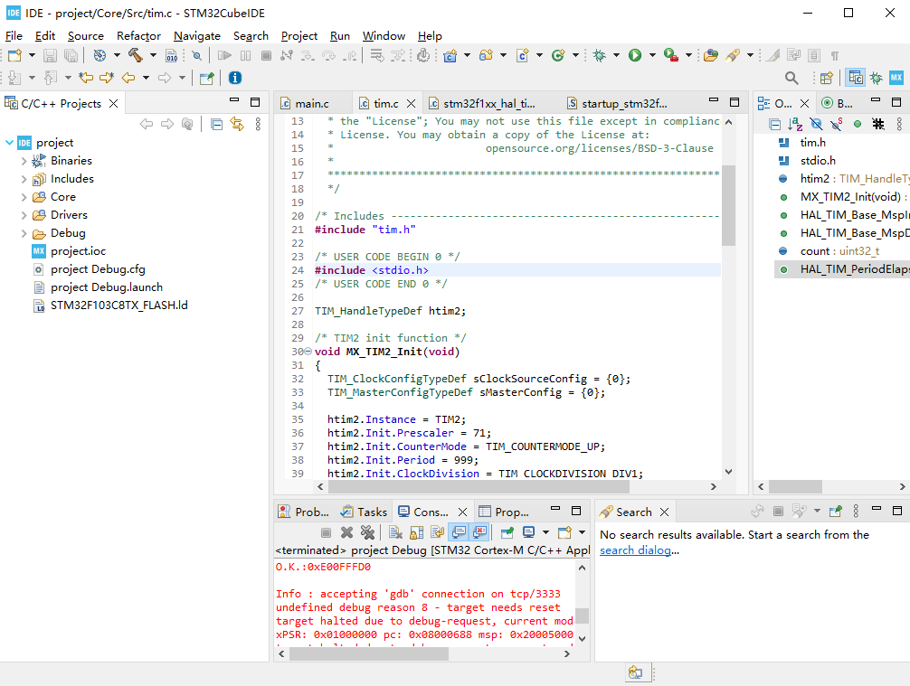Click the Clear Console icon
This screenshot has width=910, height=686.
(x=396, y=532)
